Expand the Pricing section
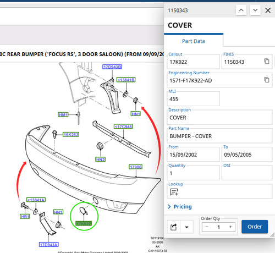Viewport: 275px width, 253px height. click(180, 207)
